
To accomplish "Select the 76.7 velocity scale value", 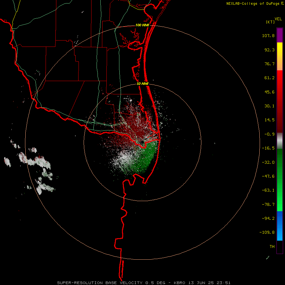I will pos(269,64).
